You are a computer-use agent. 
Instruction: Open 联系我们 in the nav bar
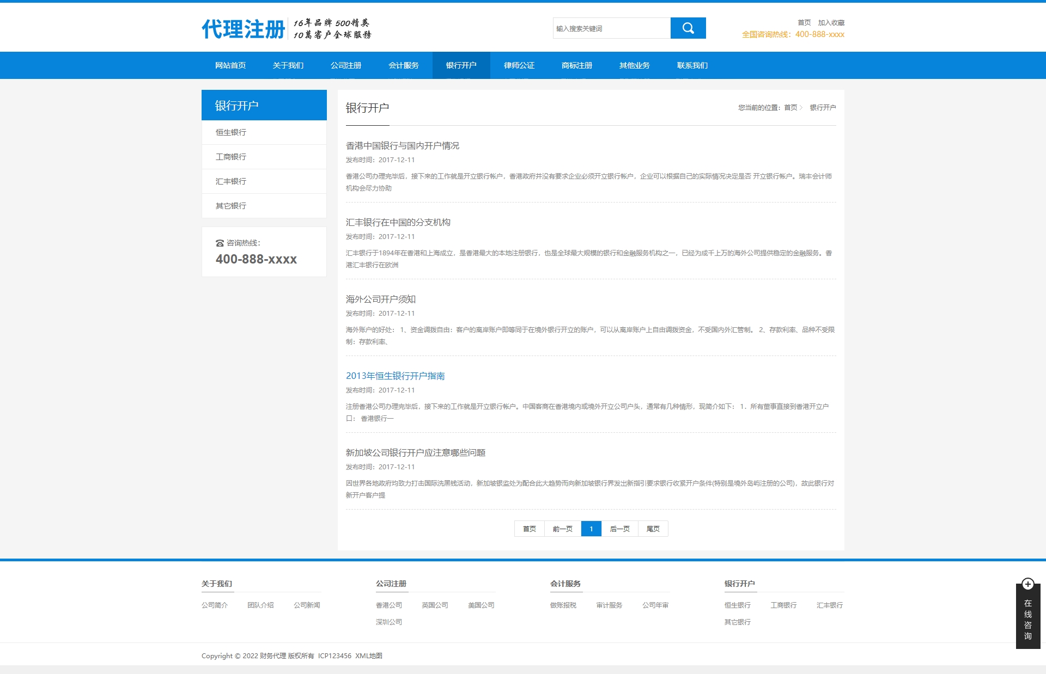(692, 65)
